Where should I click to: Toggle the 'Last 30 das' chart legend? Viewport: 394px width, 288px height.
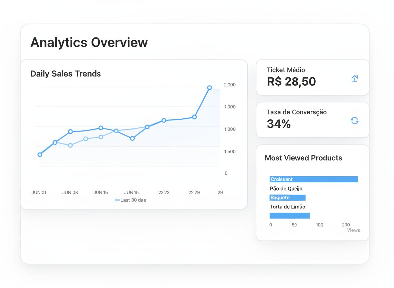pyautogui.click(x=131, y=200)
